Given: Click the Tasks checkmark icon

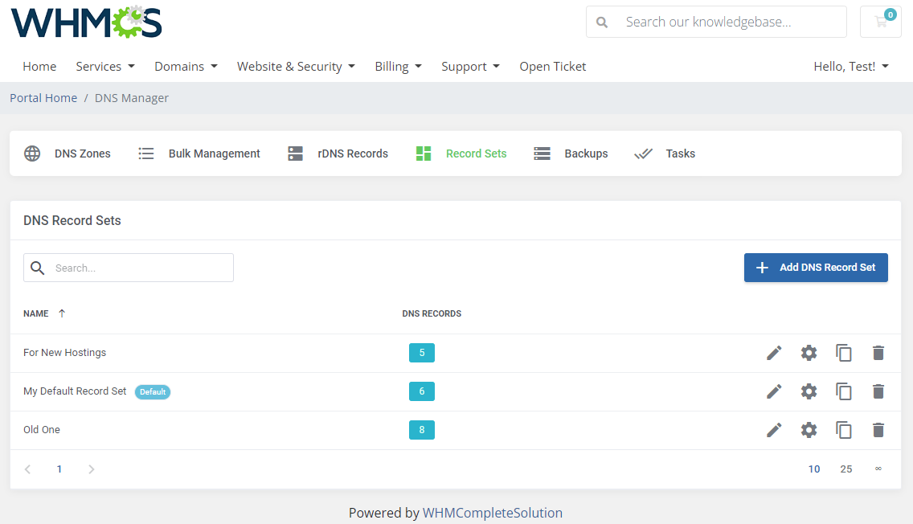Looking at the screenshot, I should 643,153.
